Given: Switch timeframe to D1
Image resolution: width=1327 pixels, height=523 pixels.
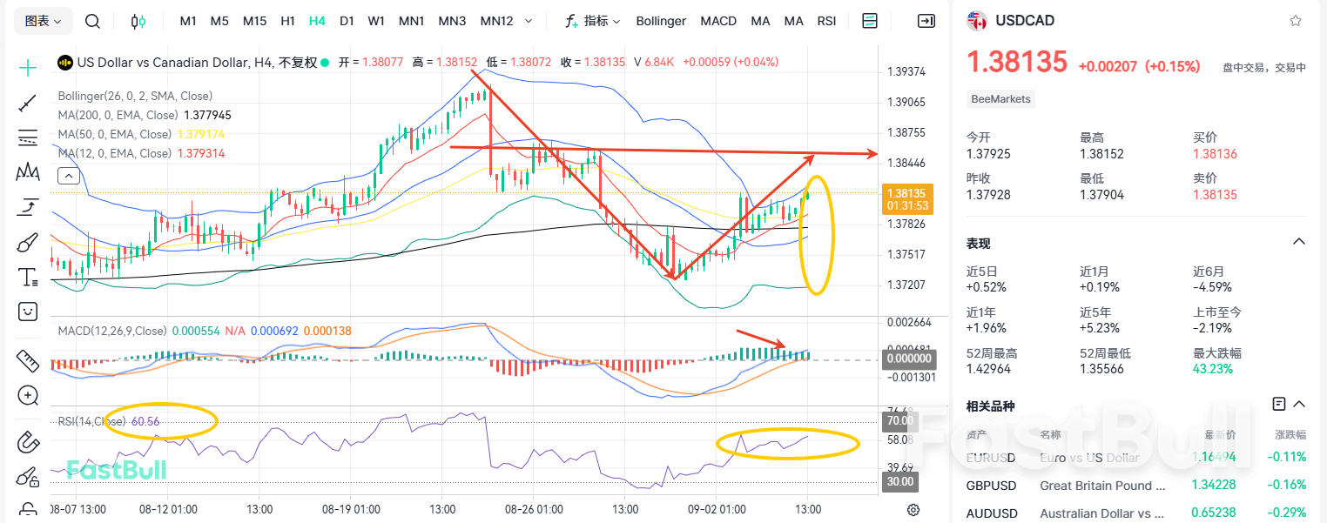Looking at the screenshot, I should 347,20.
